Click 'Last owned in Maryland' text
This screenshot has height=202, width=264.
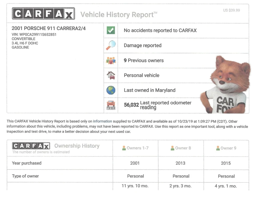[x=150, y=90]
